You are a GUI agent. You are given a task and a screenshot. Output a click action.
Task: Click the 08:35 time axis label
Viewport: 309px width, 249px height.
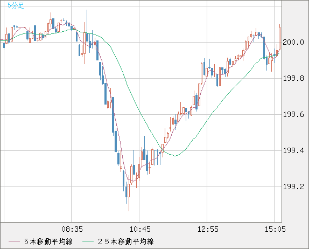point(72,229)
